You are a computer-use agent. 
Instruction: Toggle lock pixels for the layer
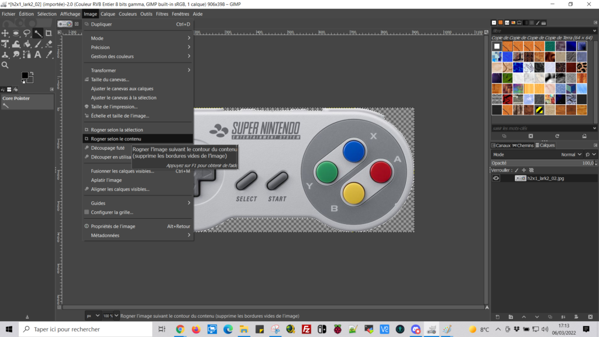[517, 170]
